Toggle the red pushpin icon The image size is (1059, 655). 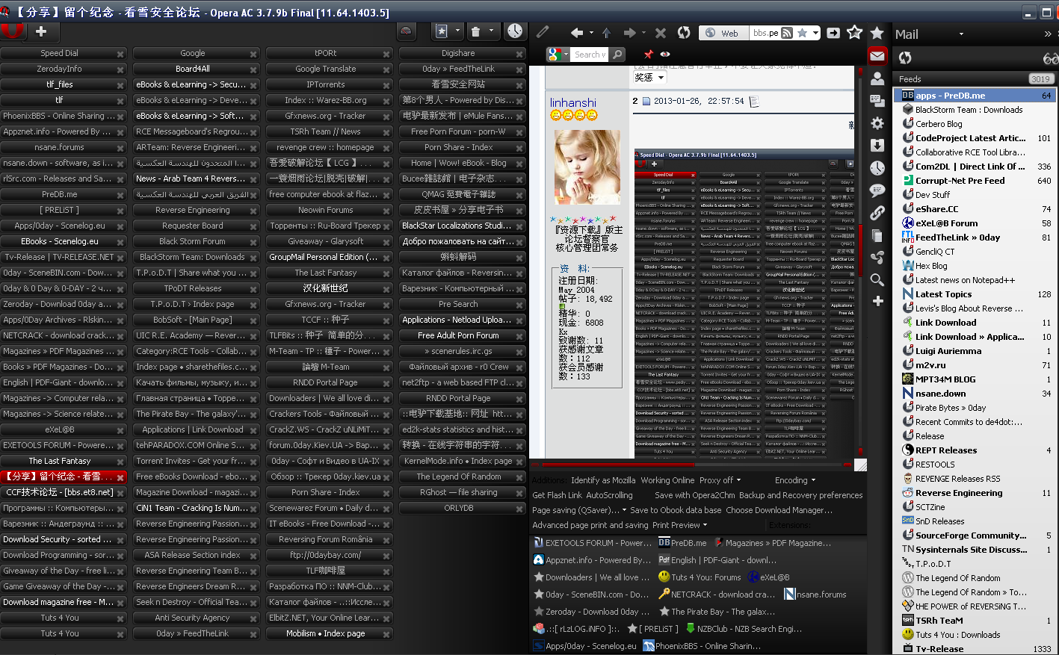pos(648,55)
